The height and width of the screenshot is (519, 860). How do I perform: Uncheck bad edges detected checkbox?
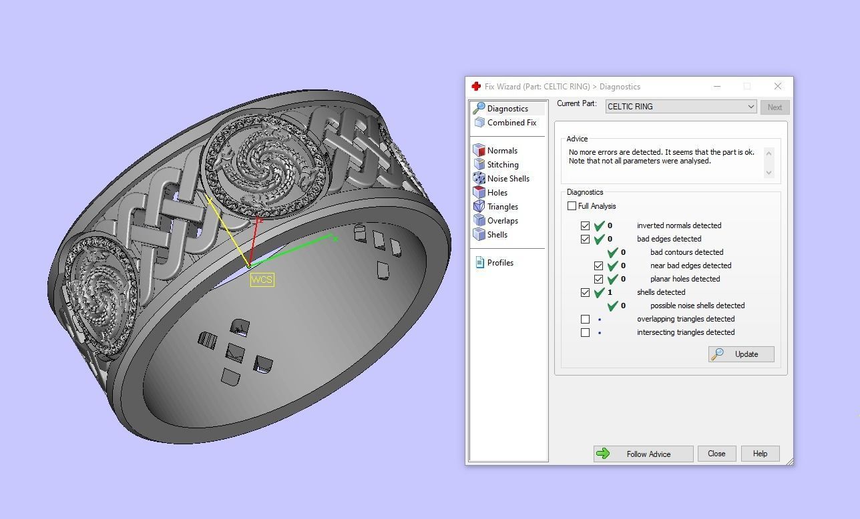click(586, 239)
